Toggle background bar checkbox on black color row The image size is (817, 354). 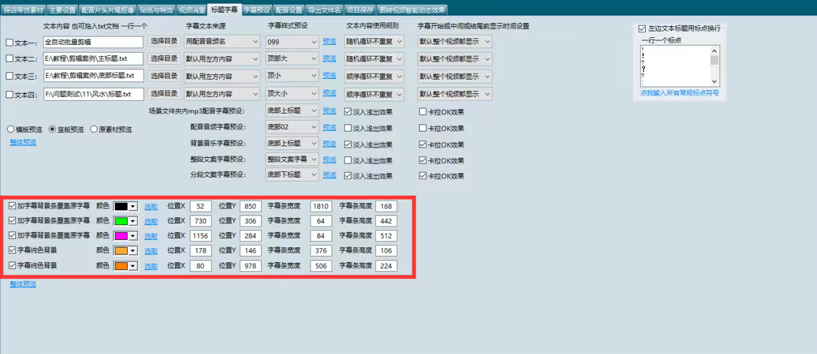point(13,206)
